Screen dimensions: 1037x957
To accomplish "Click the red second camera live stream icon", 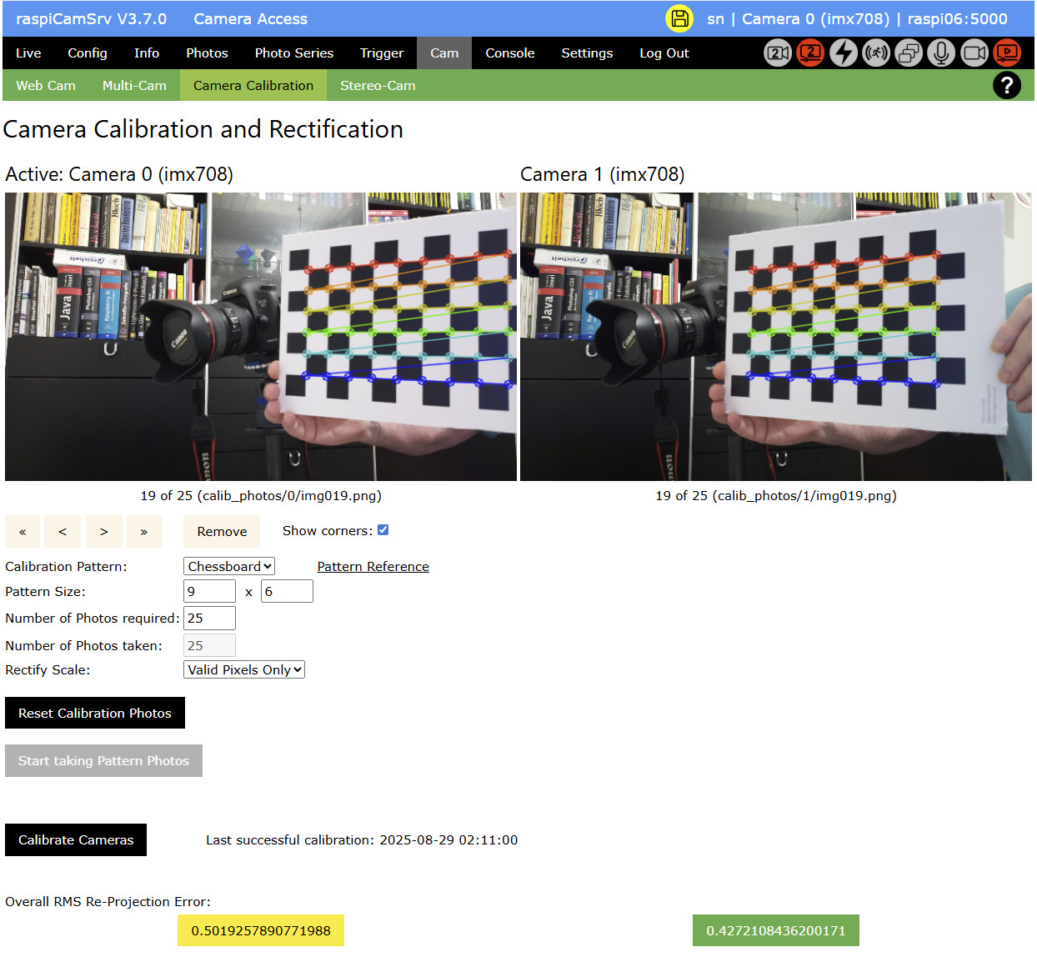I will [809, 53].
